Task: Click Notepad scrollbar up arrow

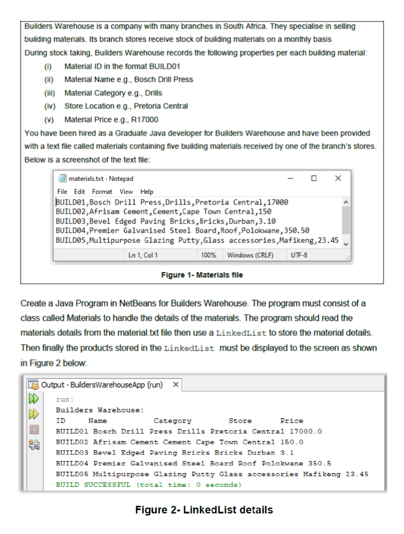Action: pyautogui.click(x=346, y=202)
